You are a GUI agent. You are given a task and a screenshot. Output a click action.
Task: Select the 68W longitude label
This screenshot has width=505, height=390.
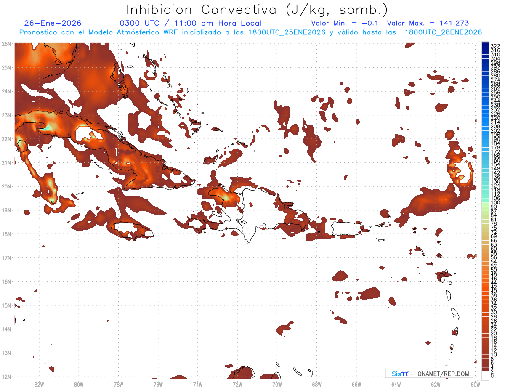[317, 384]
